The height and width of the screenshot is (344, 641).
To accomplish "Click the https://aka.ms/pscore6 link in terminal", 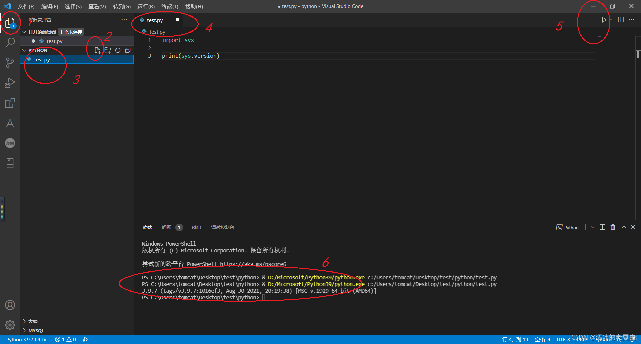I will click(x=253, y=264).
